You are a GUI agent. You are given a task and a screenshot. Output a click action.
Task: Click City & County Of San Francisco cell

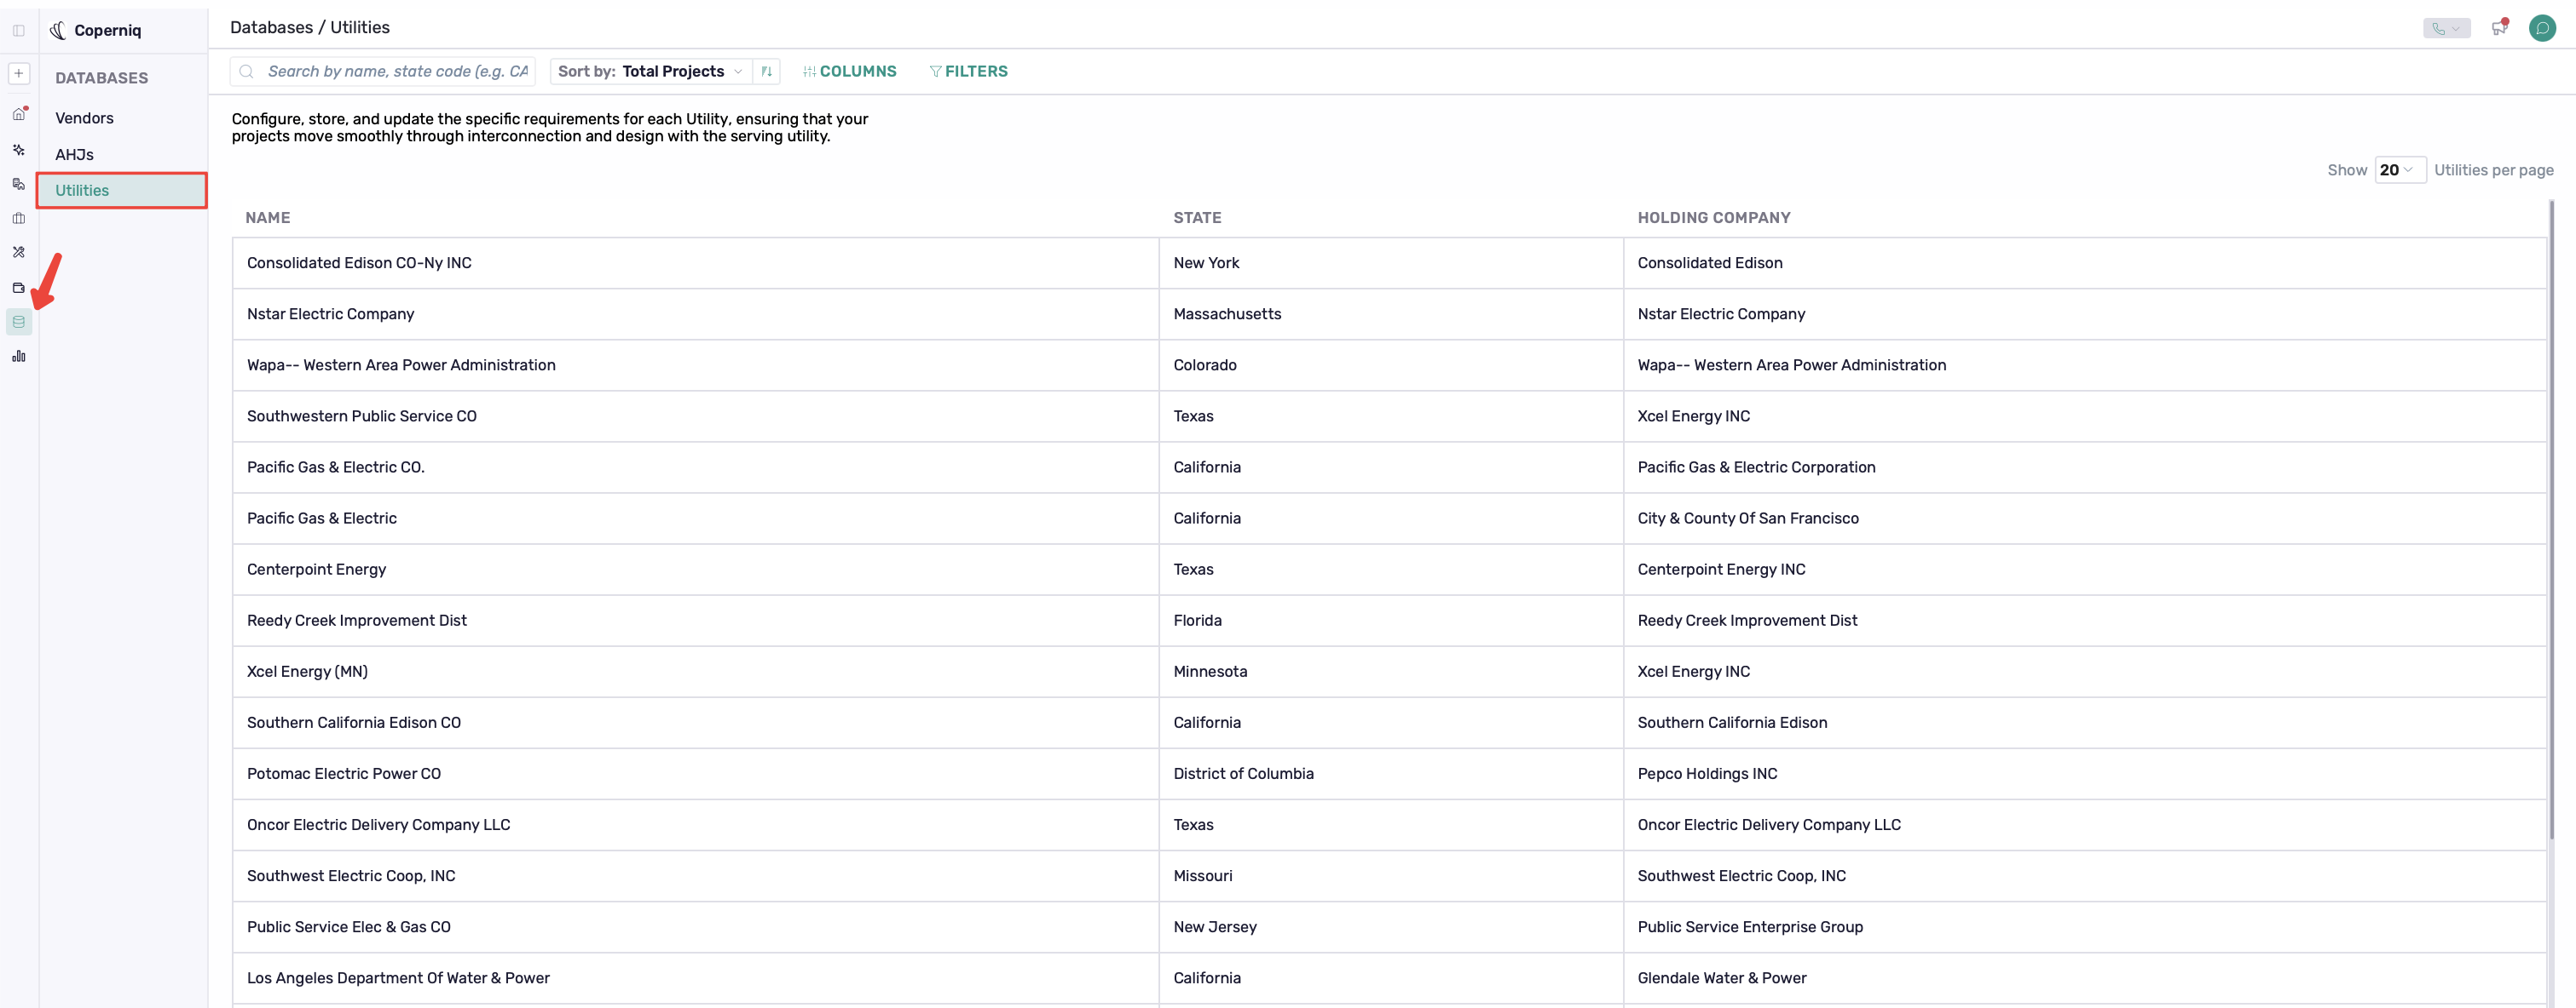[2085, 518]
